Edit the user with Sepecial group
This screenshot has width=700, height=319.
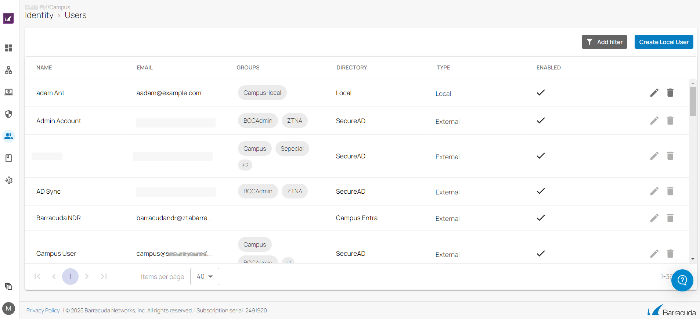[654, 156]
